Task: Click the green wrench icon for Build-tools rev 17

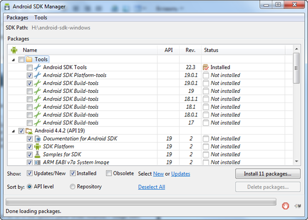Action: pos(38,123)
